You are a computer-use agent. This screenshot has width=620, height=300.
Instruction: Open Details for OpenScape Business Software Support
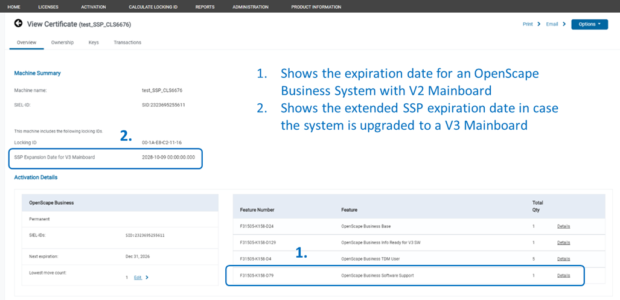(563, 275)
